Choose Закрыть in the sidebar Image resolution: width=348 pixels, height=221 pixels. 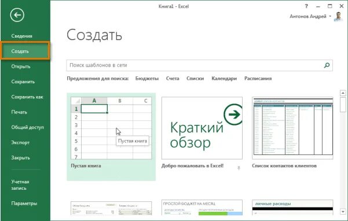(x=20, y=157)
